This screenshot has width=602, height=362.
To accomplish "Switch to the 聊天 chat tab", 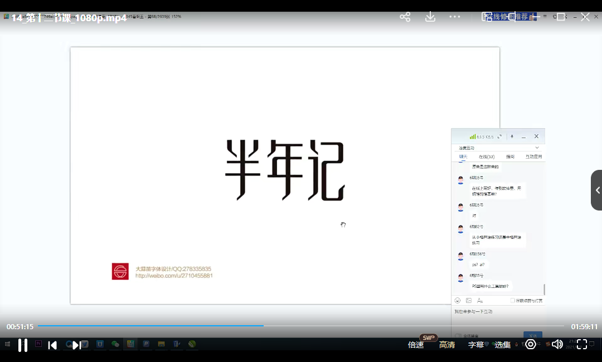I will tap(463, 156).
